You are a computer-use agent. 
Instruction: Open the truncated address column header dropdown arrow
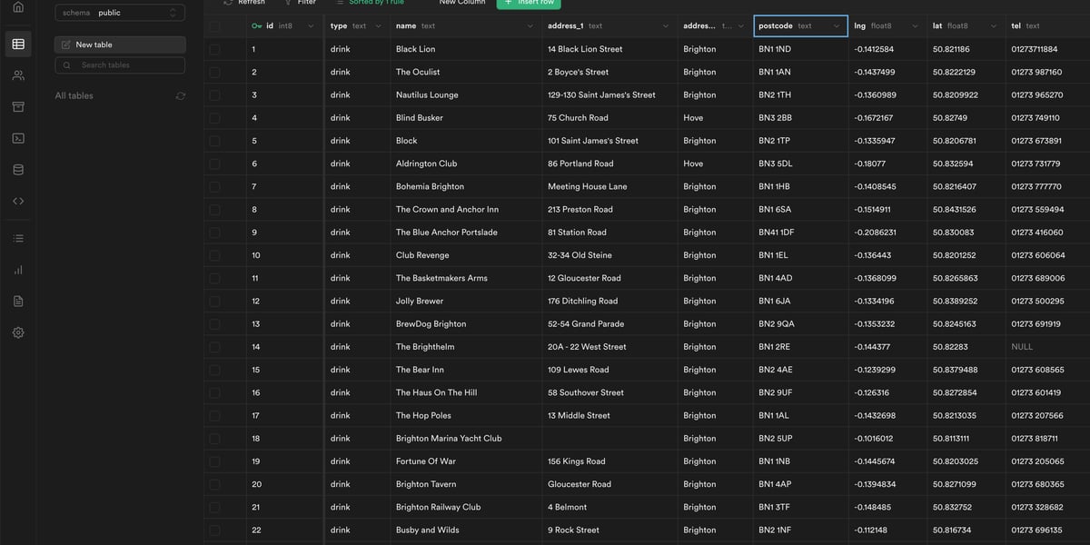click(741, 26)
